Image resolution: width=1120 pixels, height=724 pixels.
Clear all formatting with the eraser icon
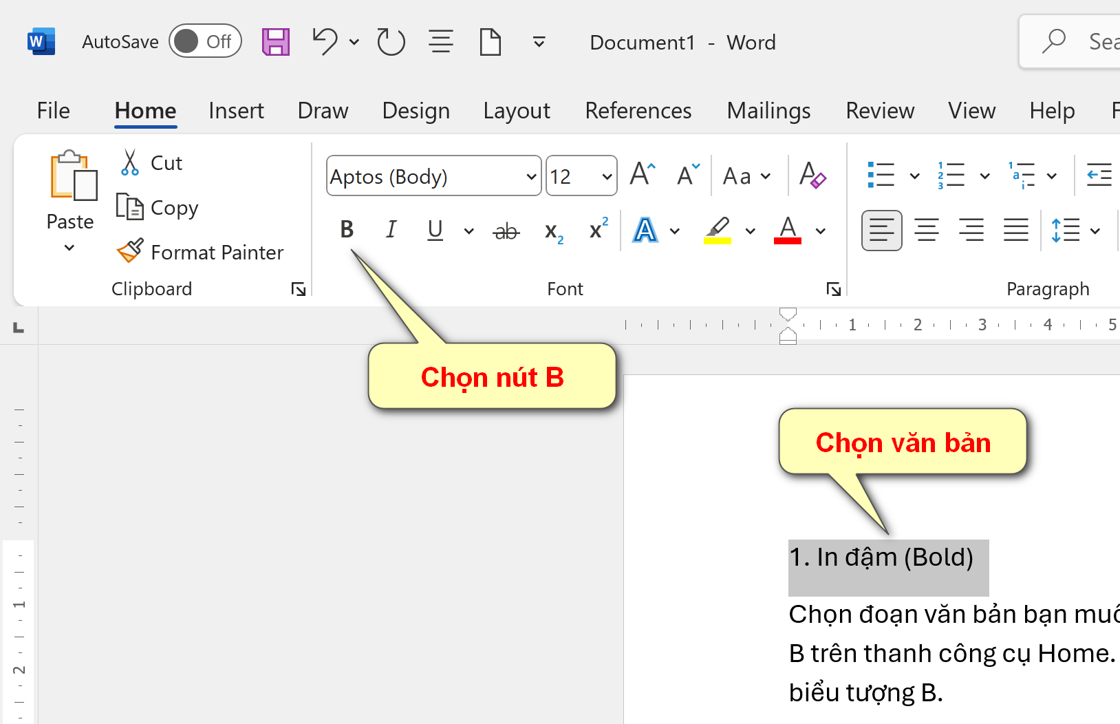(x=812, y=176)
